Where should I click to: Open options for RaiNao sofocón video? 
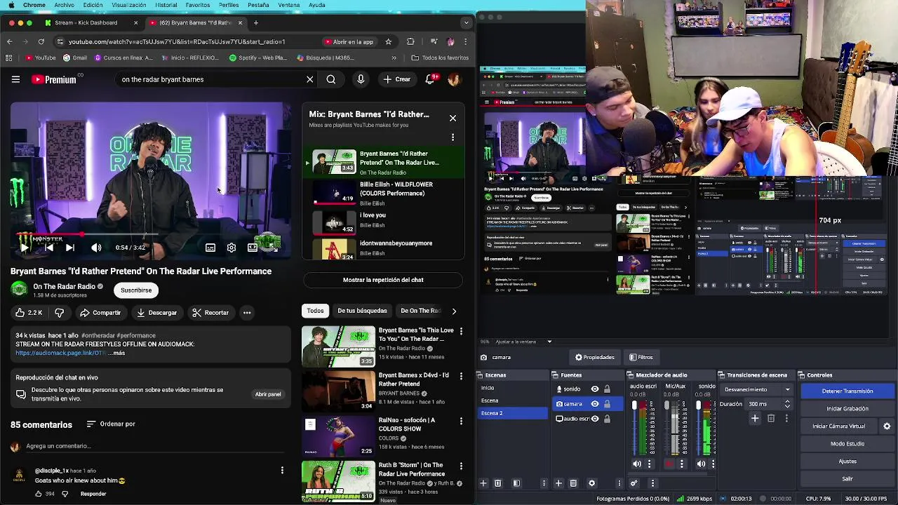pos(461,422)
